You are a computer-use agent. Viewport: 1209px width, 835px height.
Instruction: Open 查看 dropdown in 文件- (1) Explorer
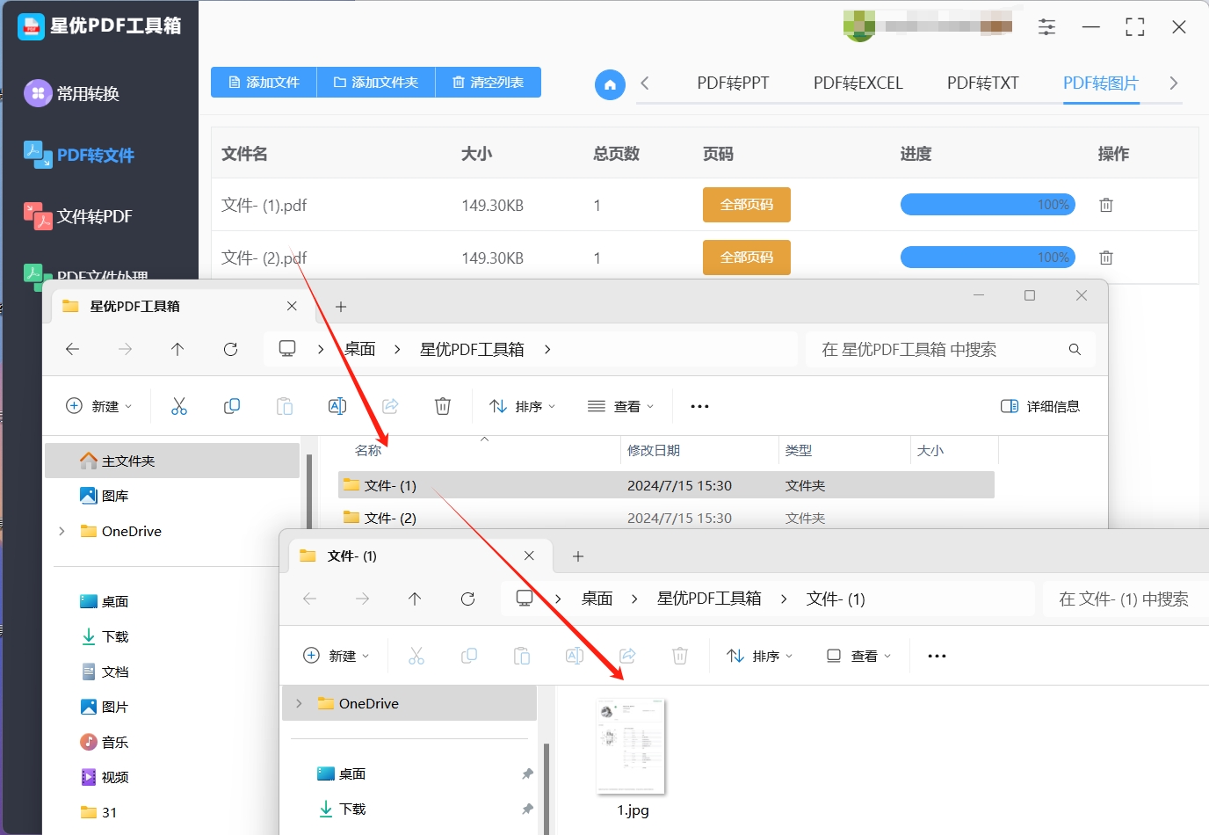click(x=858, y=656)
